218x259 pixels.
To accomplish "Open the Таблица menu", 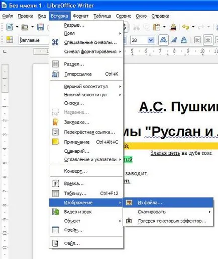I will pyautogui.click(x=102, y=16).
